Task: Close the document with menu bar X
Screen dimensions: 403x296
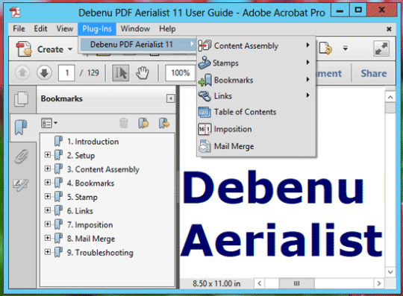Action: (389, 29)
